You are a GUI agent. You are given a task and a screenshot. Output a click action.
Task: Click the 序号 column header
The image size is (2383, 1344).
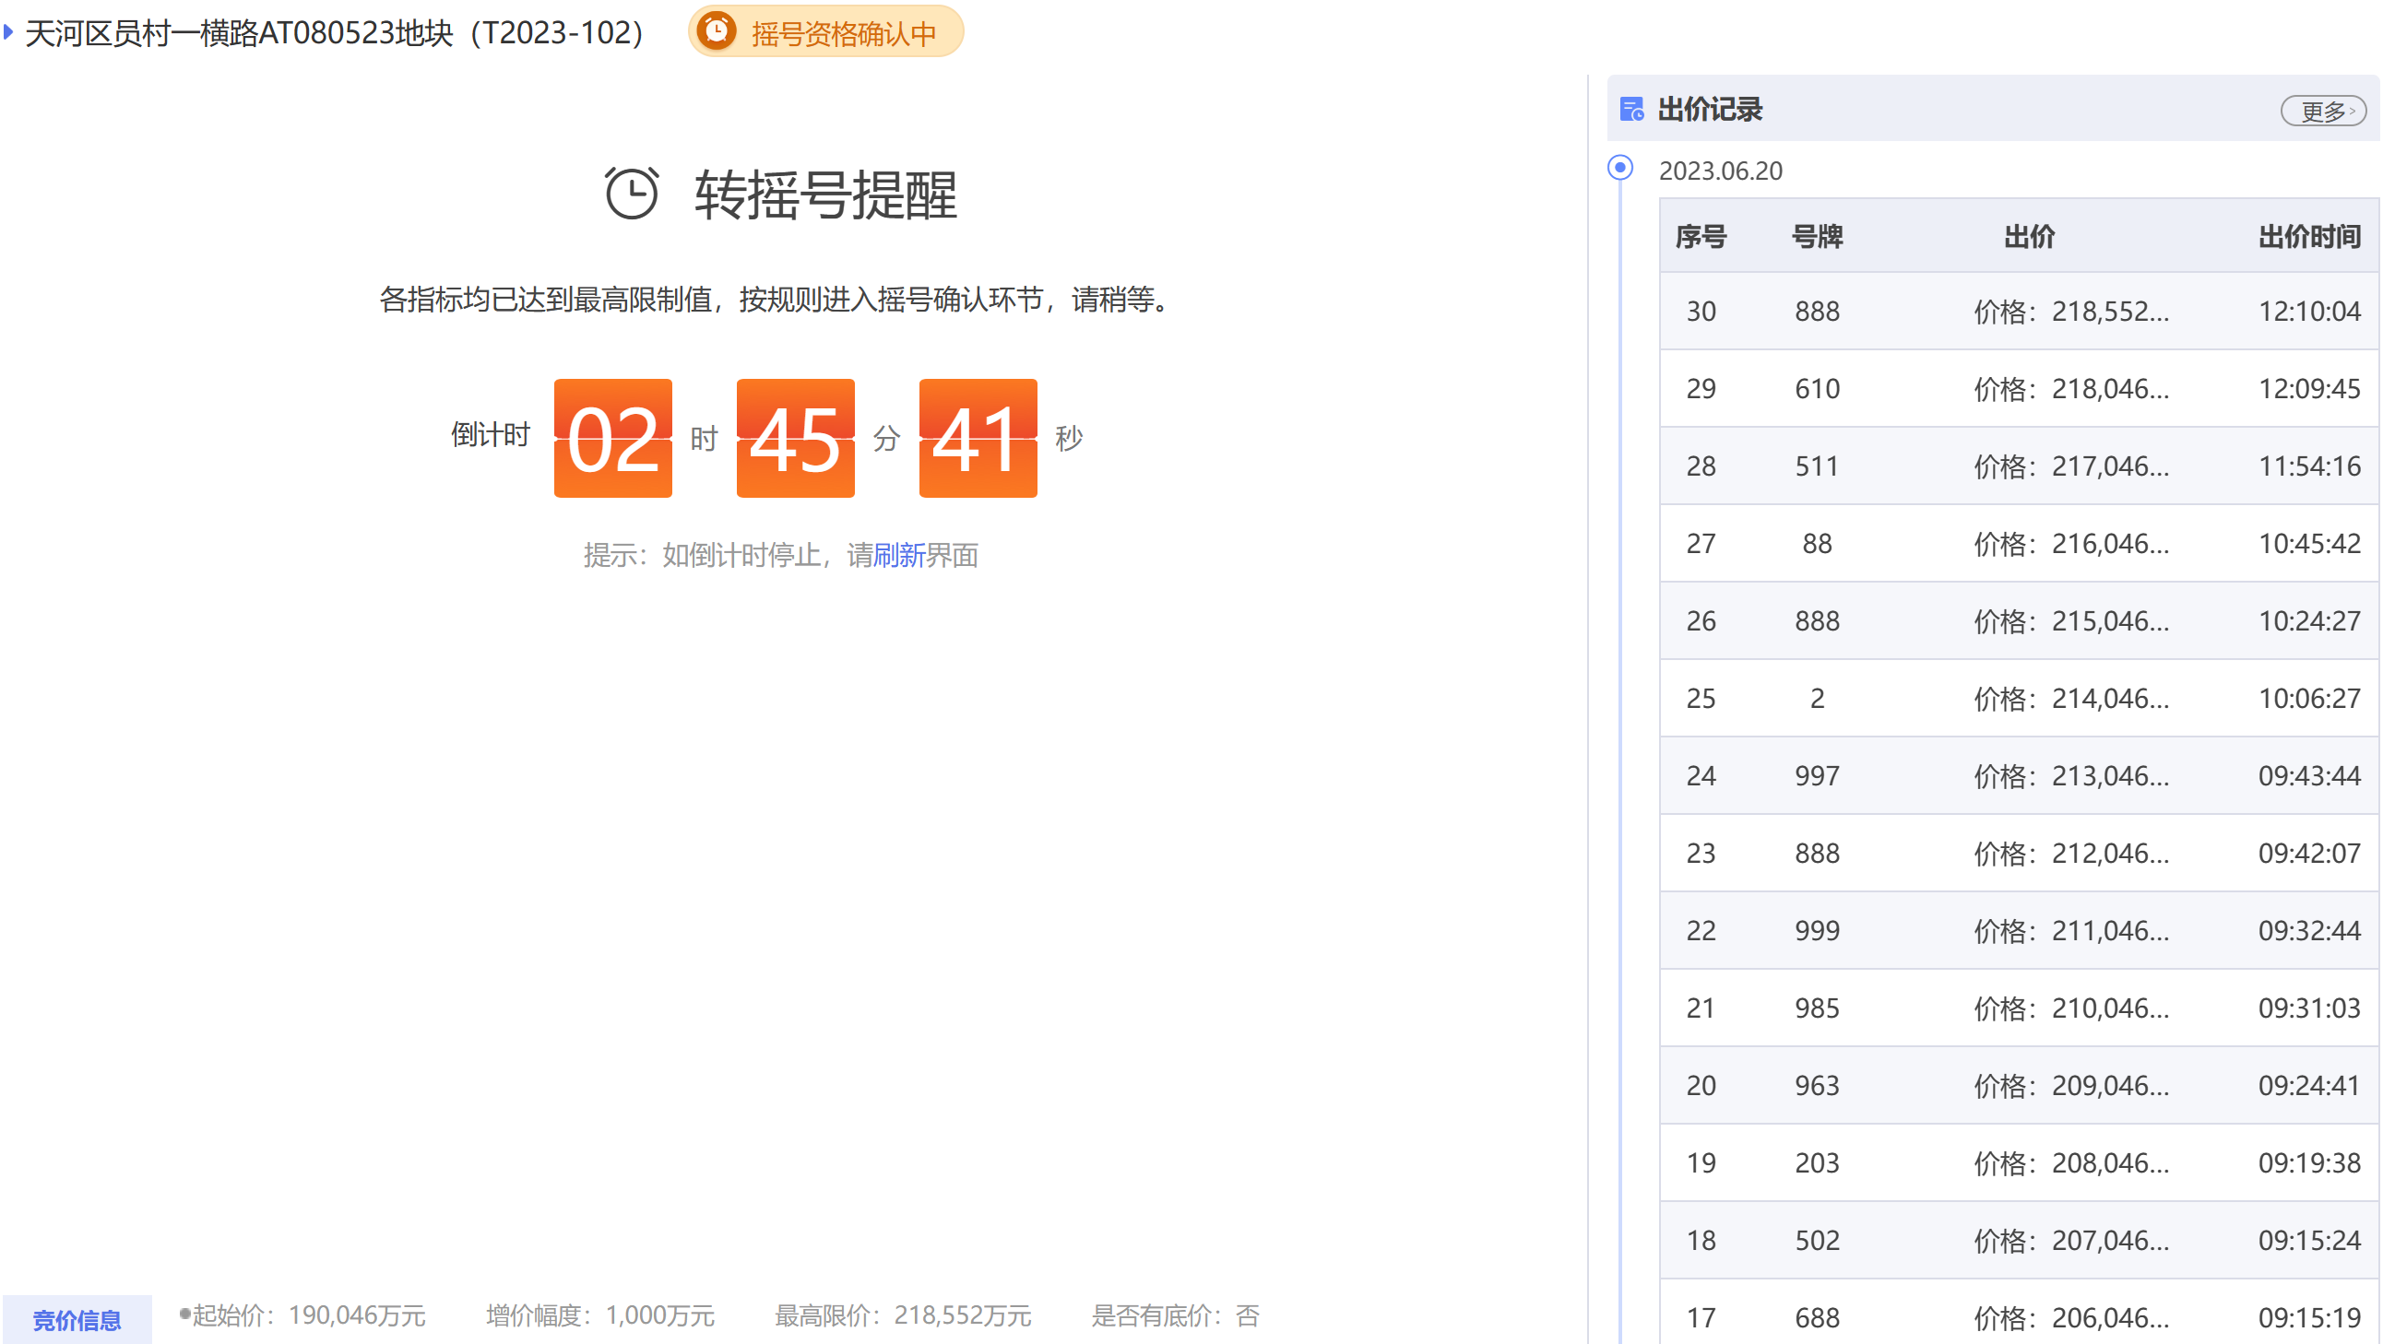point(1701,237)
